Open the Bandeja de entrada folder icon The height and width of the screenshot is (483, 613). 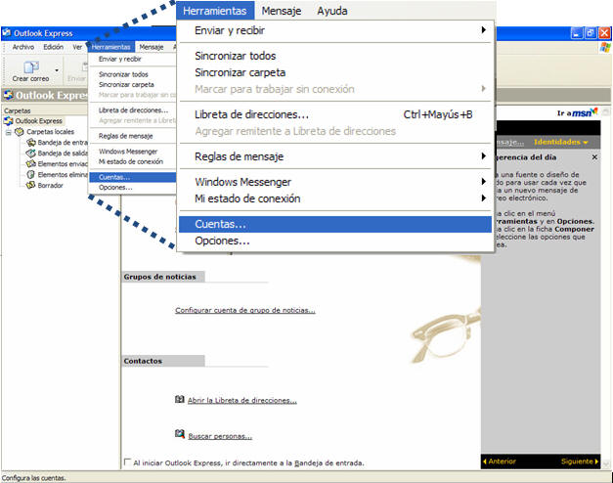[x=31, y=143]
